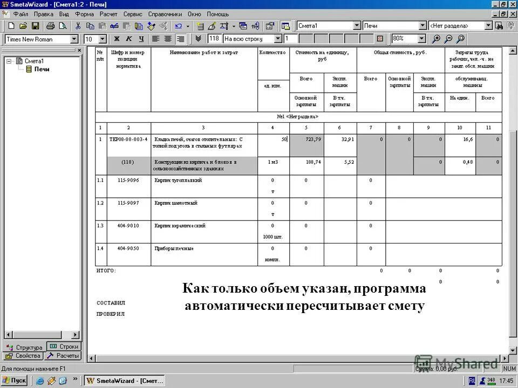Open the undo history dropdown arrow
Viewport: 518px width, 388px height.
click(188, 26)
